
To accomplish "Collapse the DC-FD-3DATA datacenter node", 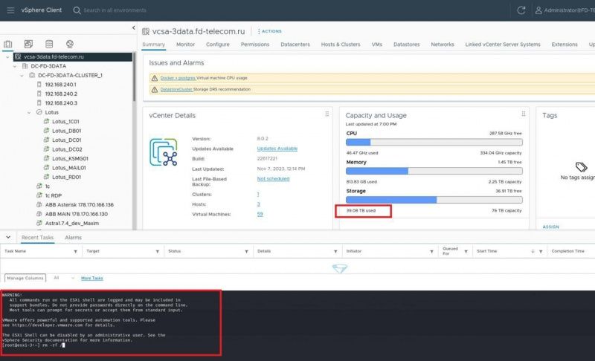I will [x=16, y=65].
